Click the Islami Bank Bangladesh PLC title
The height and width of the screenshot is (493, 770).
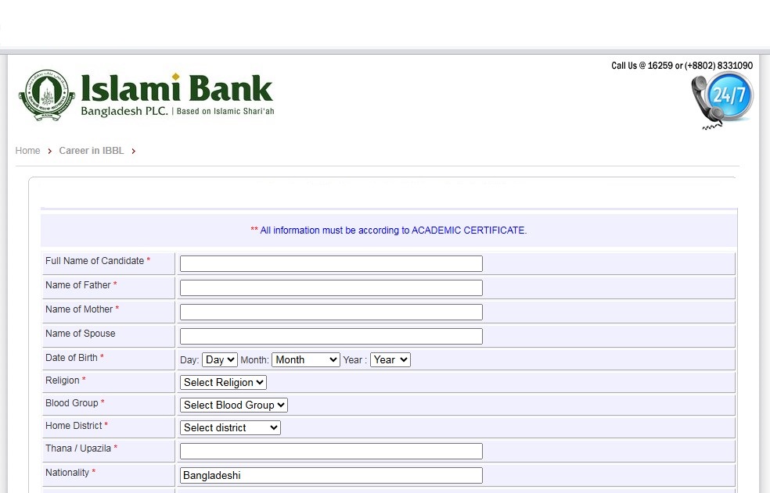coord(177,95)
